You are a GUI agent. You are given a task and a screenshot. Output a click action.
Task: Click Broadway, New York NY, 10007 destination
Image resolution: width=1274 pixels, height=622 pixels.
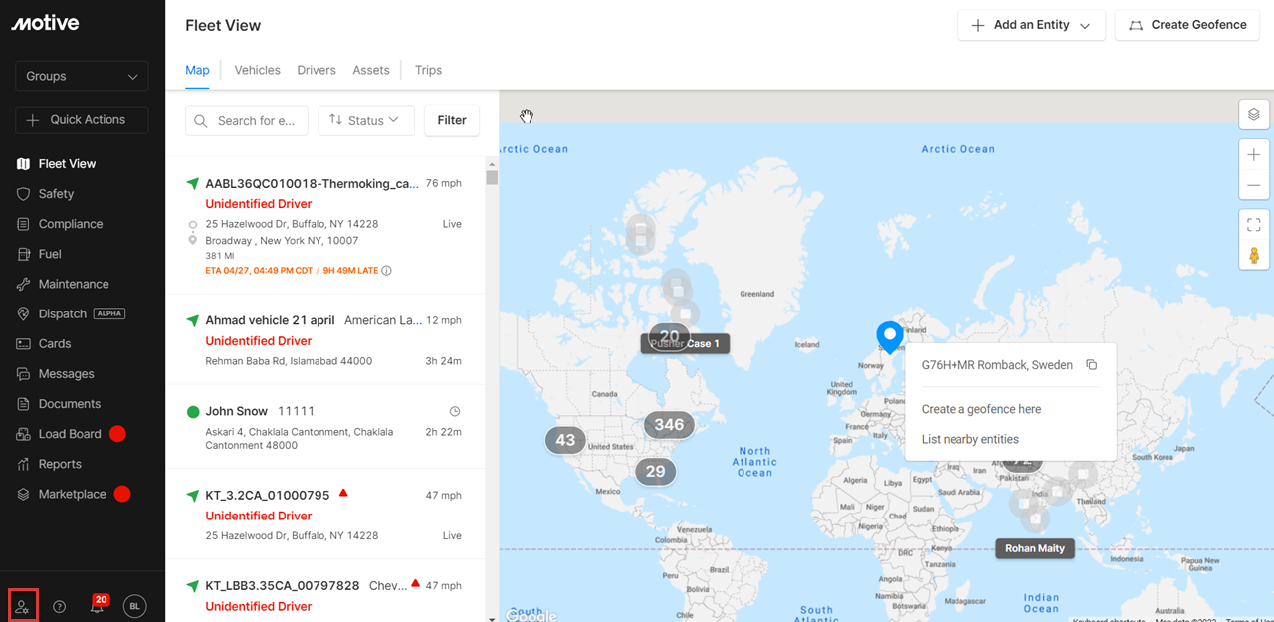(x=282, y=241)
